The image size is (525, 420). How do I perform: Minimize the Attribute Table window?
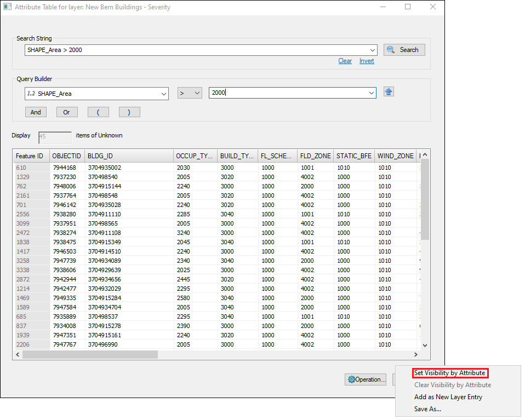click(x=383, y=7)
